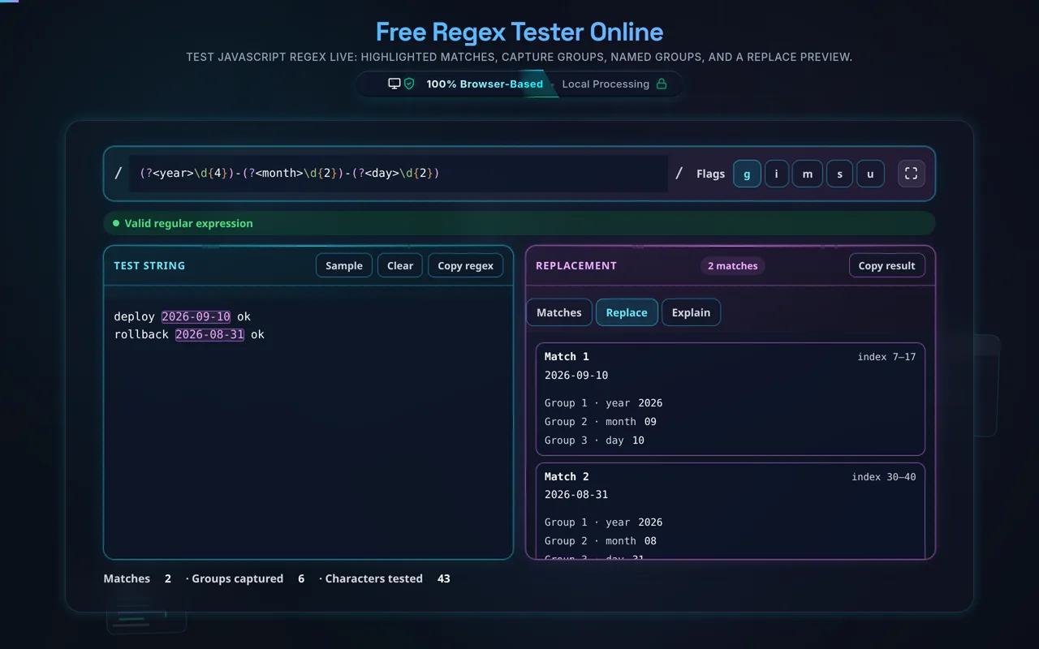Enable the multiline 'm' flag
1039x649 pixels.
808,174
